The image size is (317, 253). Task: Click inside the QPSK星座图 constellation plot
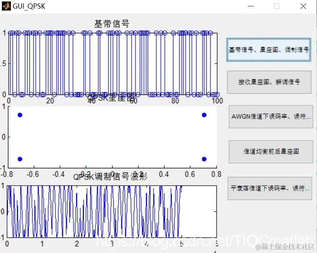(x=113, y=137)
